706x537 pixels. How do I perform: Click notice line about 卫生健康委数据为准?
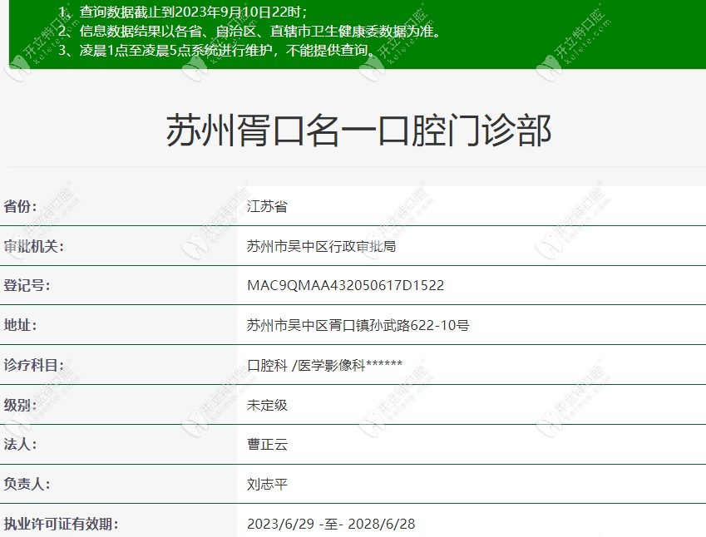pos(250,31)
